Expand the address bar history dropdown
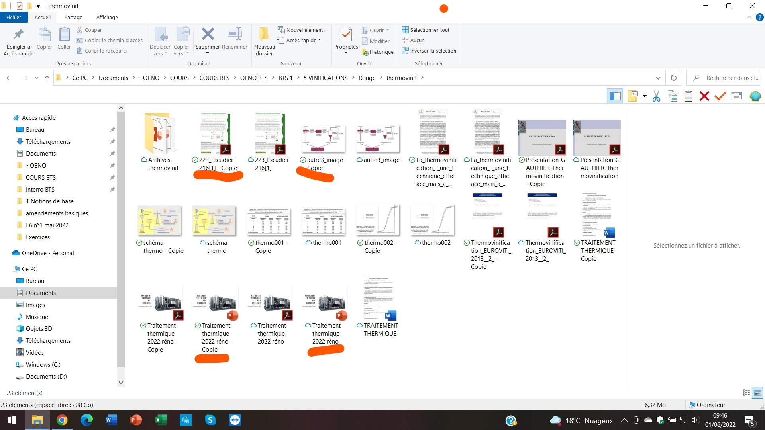 click(x=658, y=78)
